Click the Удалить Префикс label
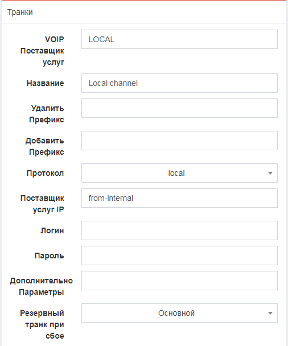The height and width of the screenshot is (346, 288). click(47, 114)
